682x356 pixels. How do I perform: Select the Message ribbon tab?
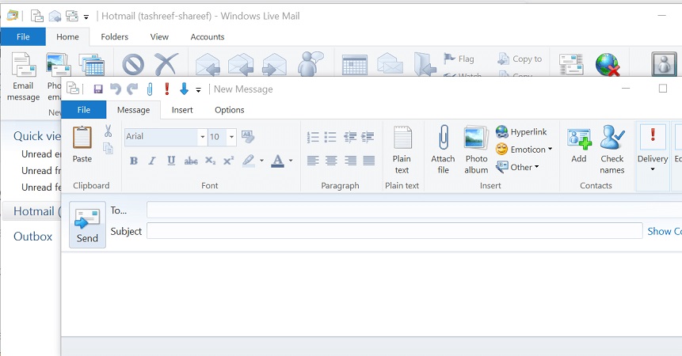[x=133, y=110]
